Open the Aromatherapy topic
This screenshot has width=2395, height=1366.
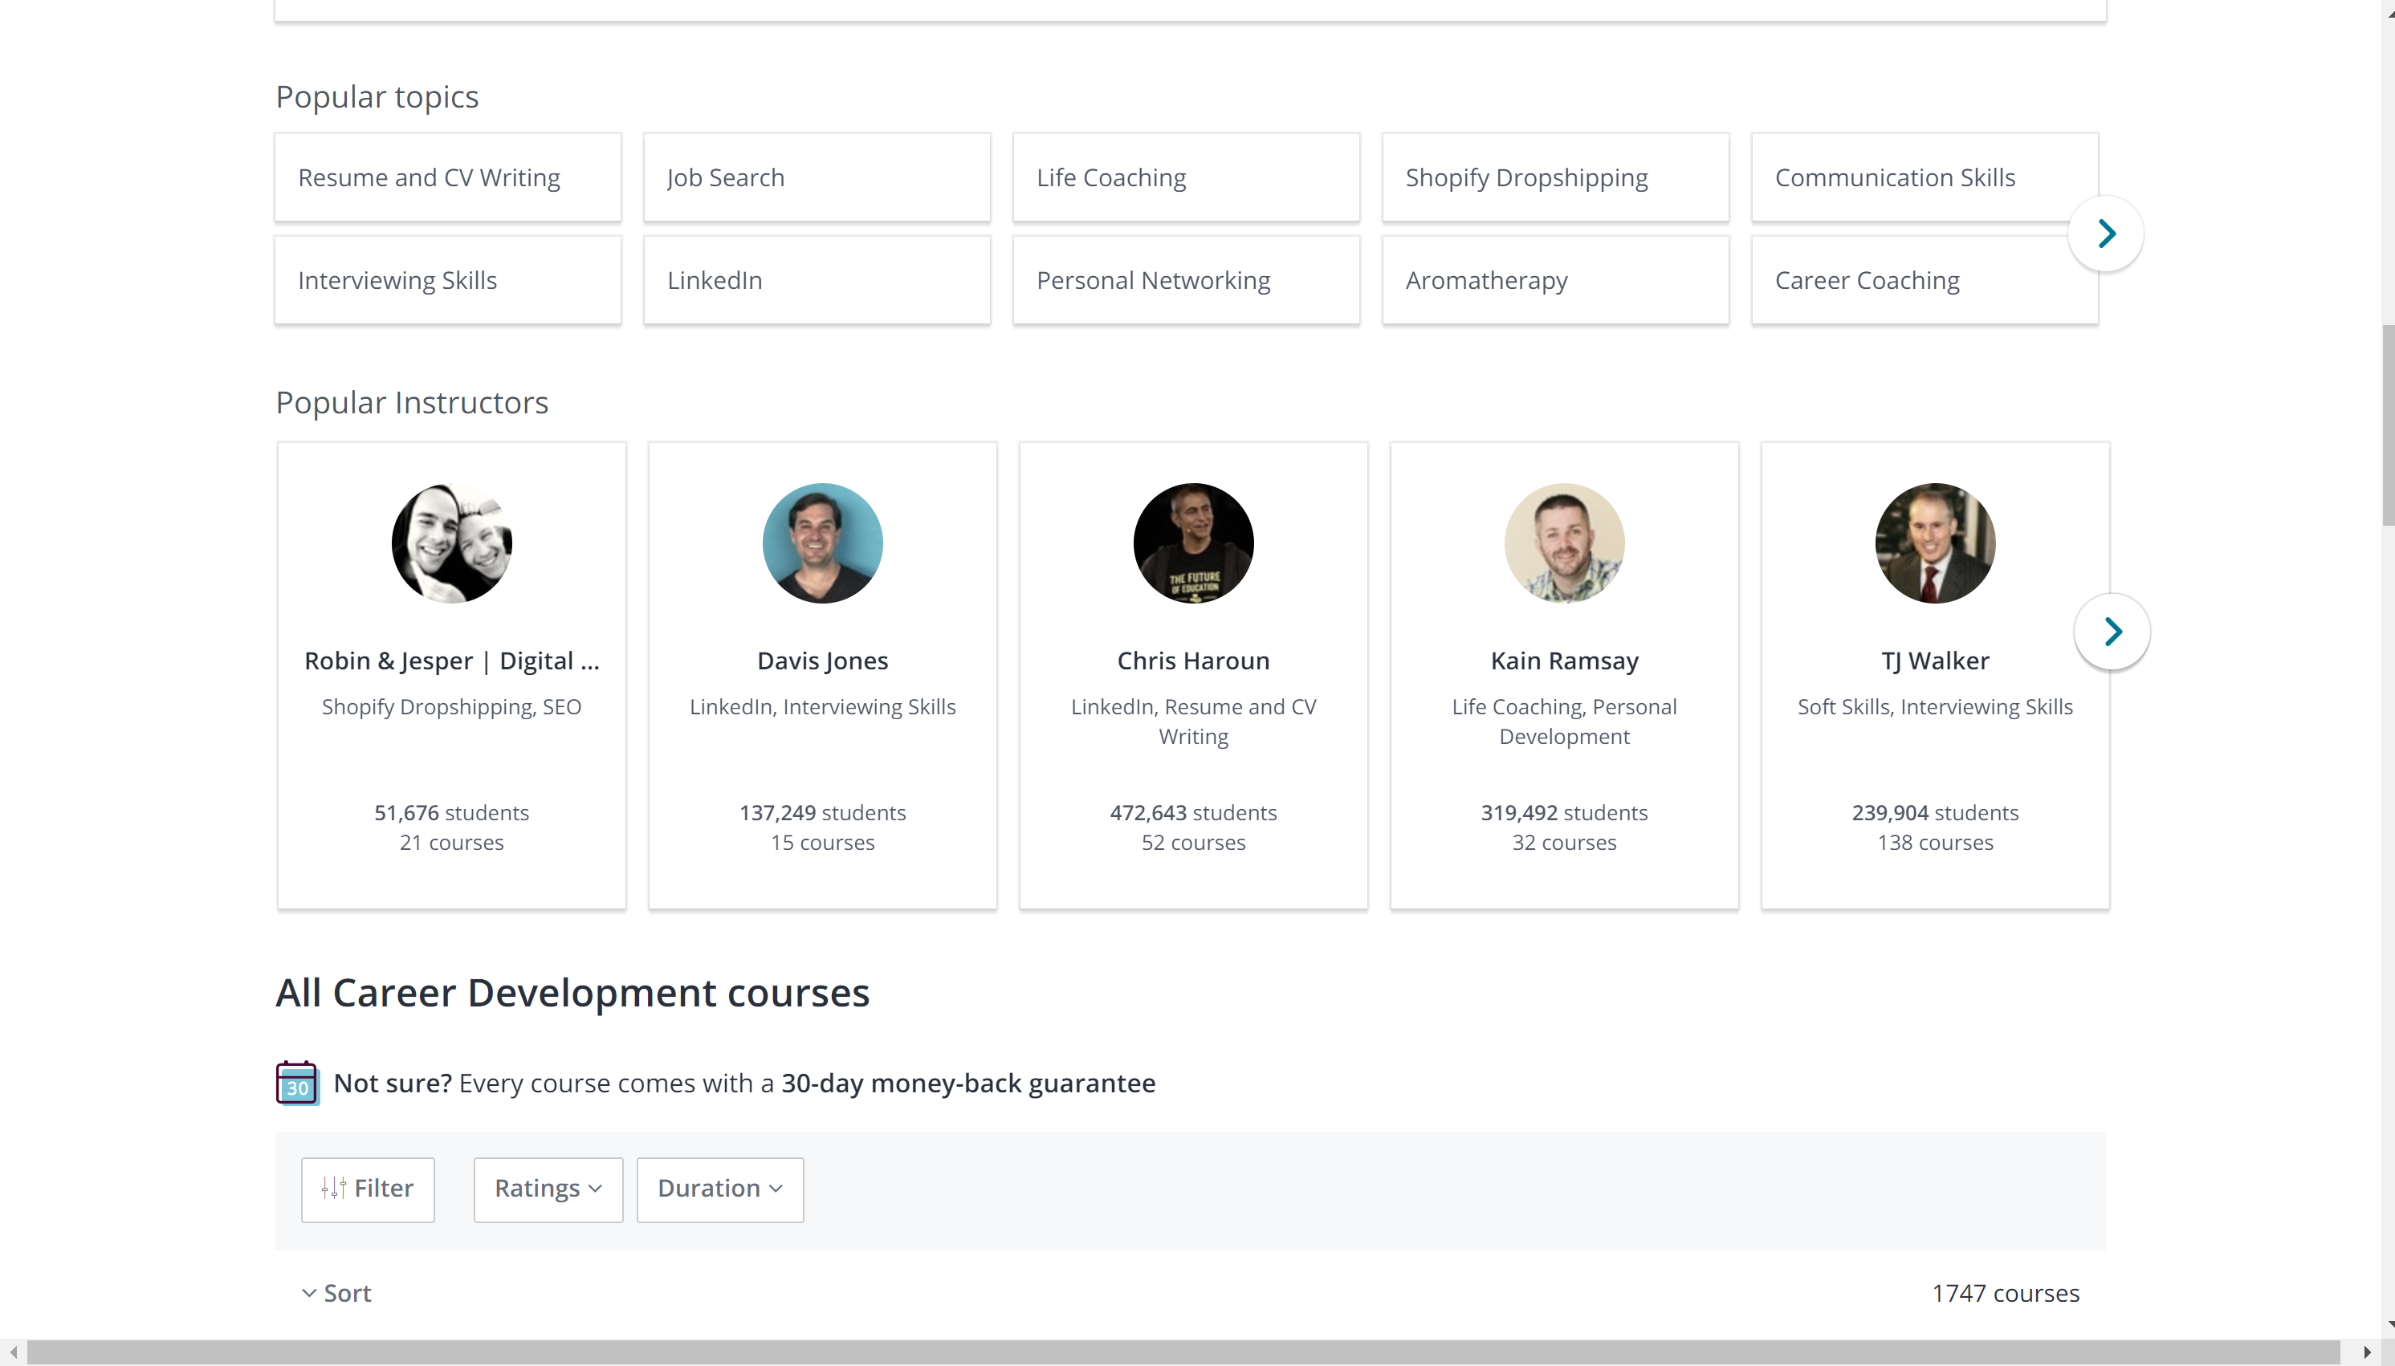(x=1554, y=278)
